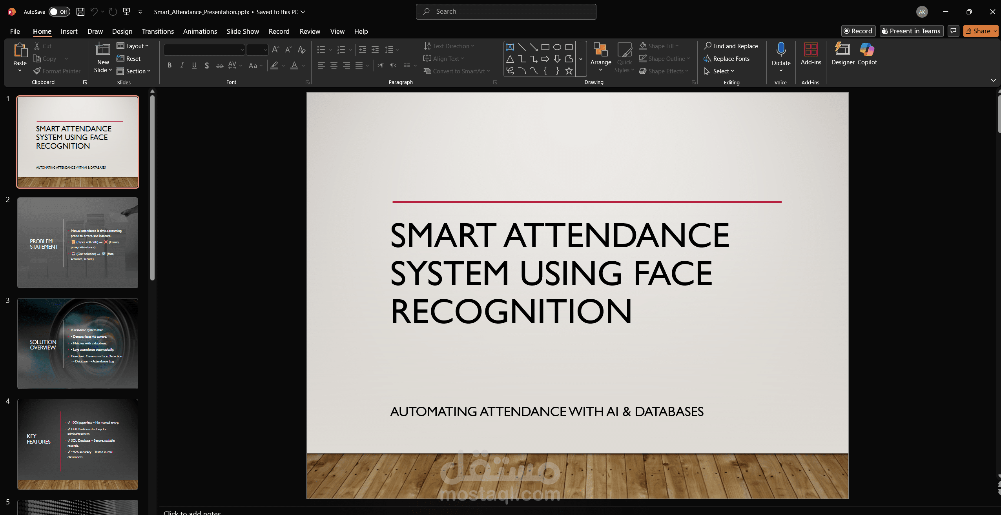Select the Problem Statement slide thumbnail
Screen dimensions: 1001x515
[77, 242]
